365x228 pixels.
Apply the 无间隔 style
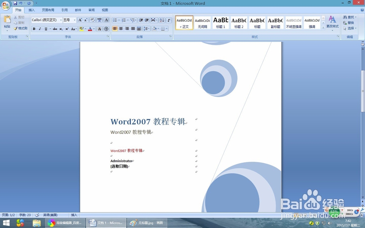tap(202, 23)
